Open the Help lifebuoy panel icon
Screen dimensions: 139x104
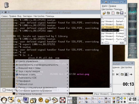(63, 100)
